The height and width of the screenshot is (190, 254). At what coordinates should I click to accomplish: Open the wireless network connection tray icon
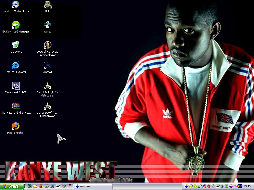200,186
